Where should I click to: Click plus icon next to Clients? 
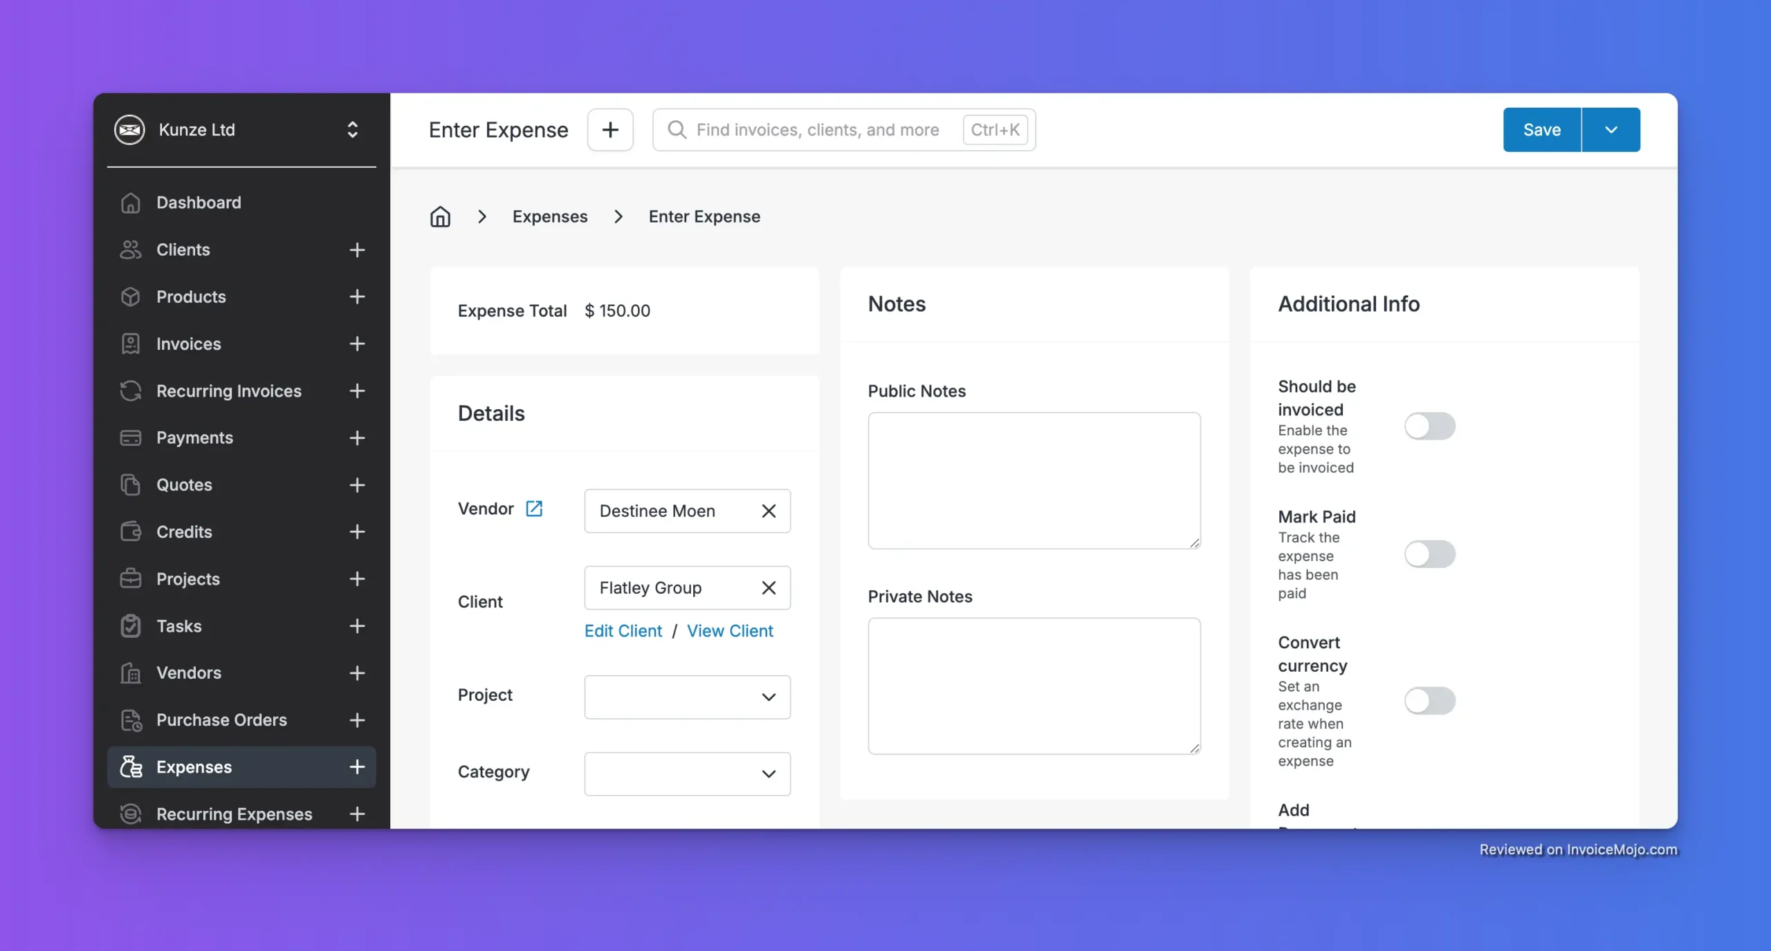357,249
